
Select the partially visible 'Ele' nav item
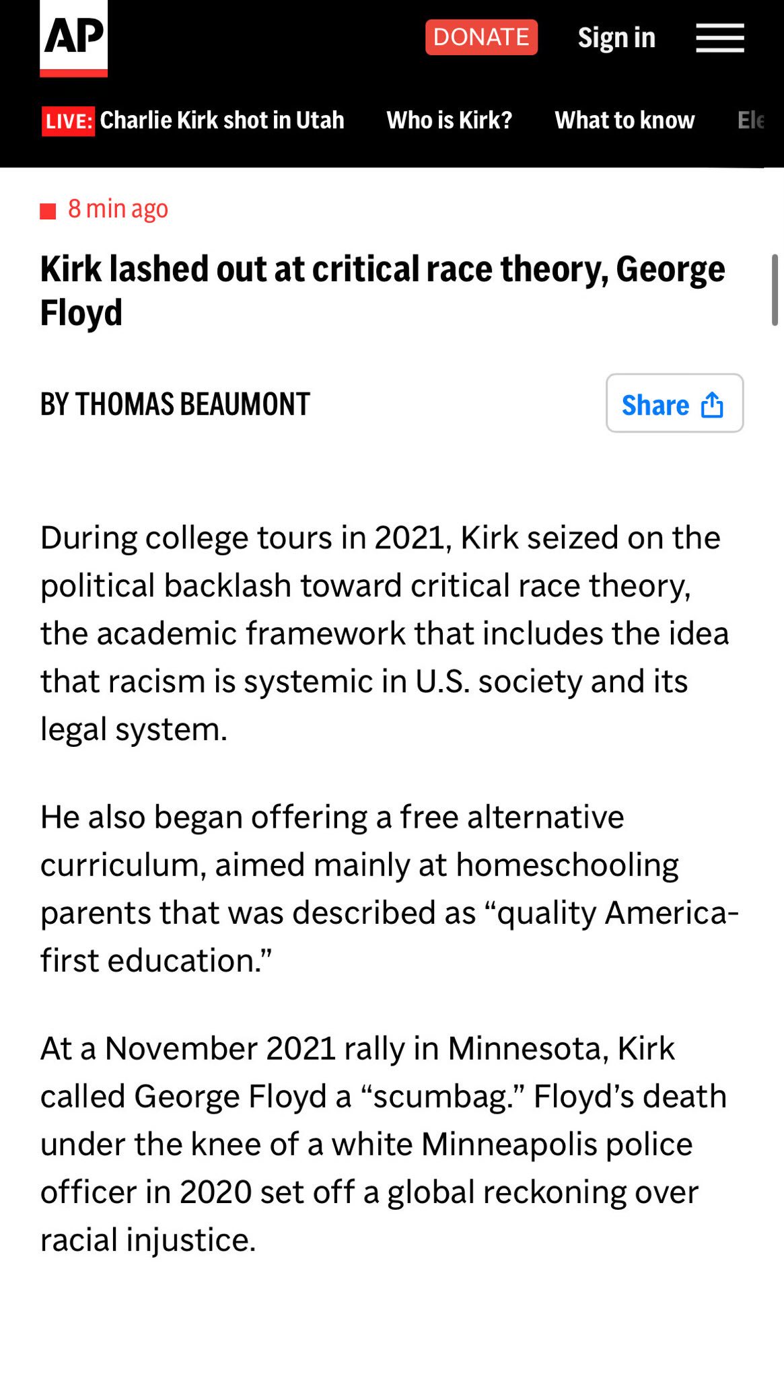pyautogui.click(x=751, y=120)
